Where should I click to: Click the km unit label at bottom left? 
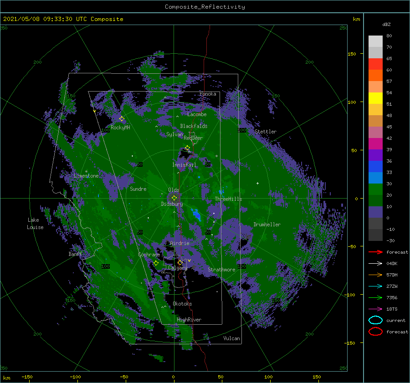click(x=6, y=378)
